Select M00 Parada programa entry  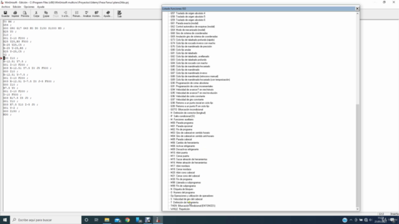[x=182, y=123]
